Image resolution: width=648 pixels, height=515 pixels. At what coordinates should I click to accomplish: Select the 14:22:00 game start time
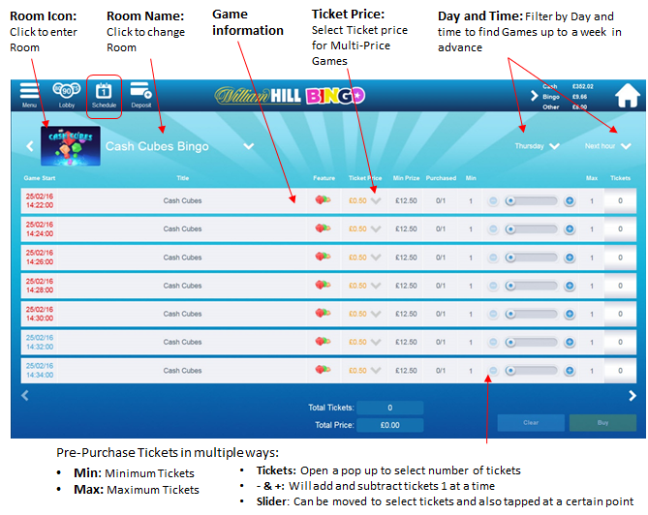coord(40,200)
